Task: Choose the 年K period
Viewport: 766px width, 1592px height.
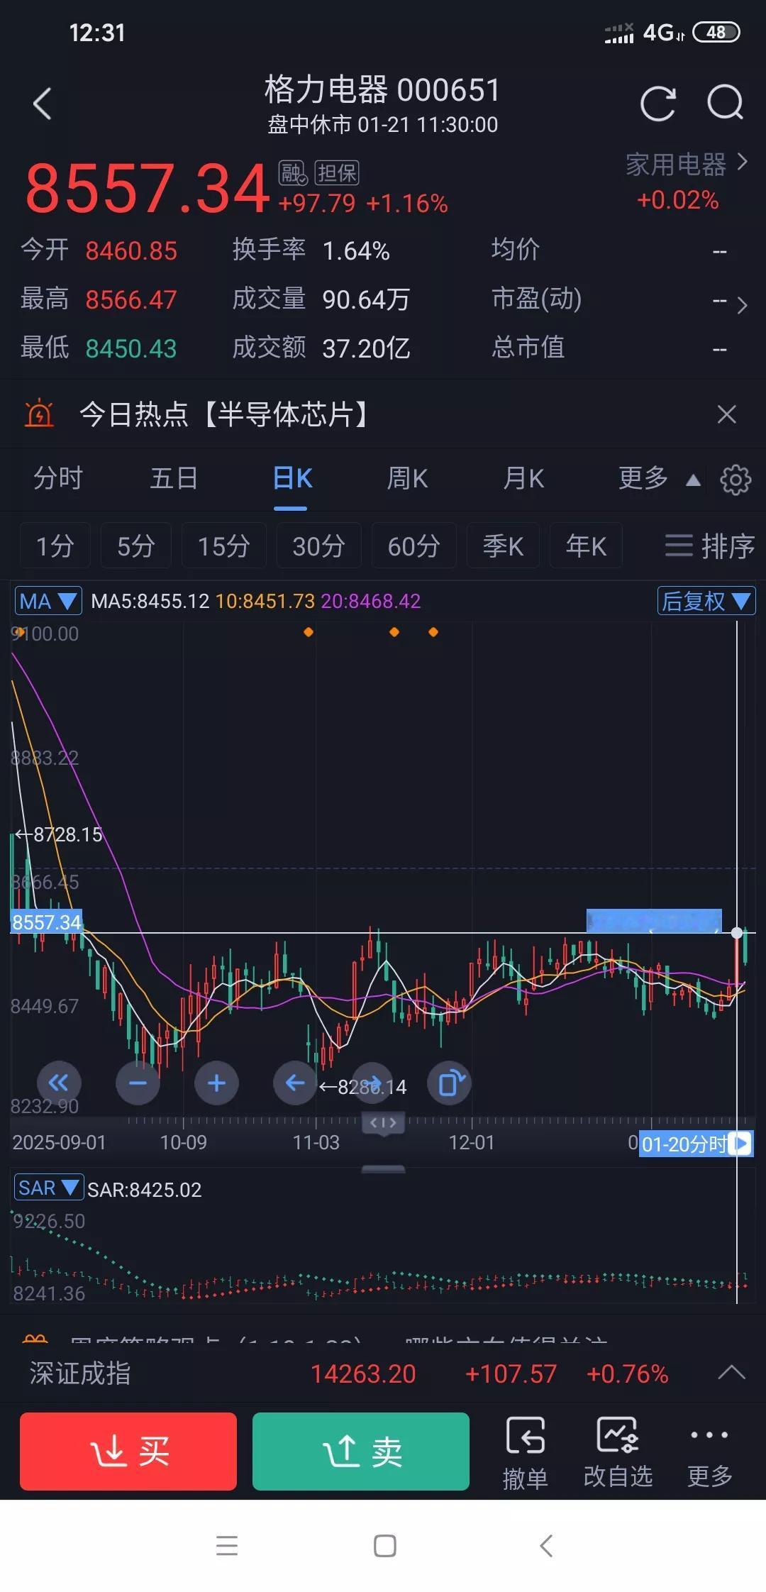Action: [x=586, y=546]
